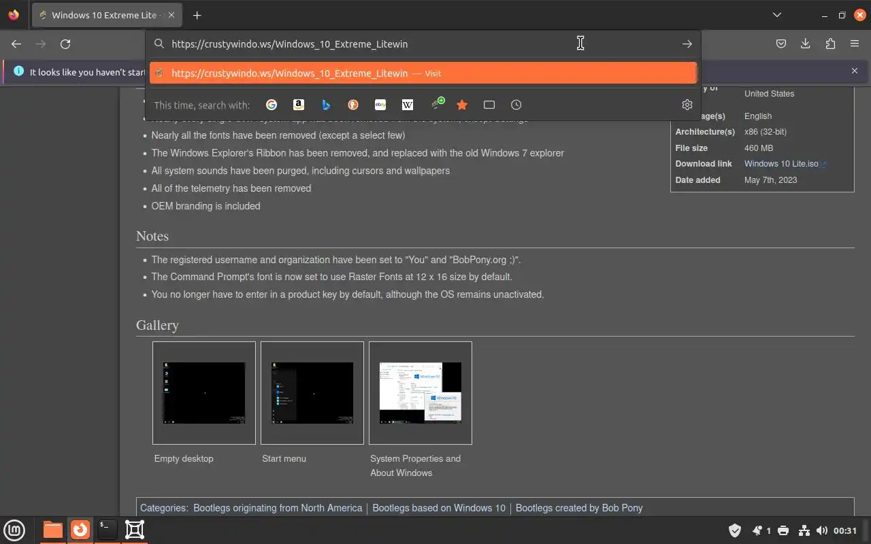Search open tabs with the rectangle icon
Image resolution: width=871 pixels, height=544 pixels.
tap(489, 105)
